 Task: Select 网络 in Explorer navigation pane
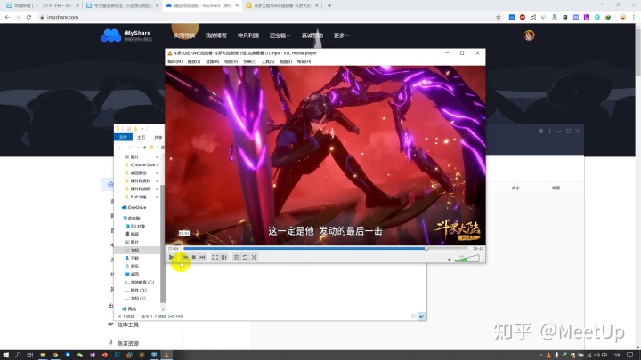click(x=130, y=309)
